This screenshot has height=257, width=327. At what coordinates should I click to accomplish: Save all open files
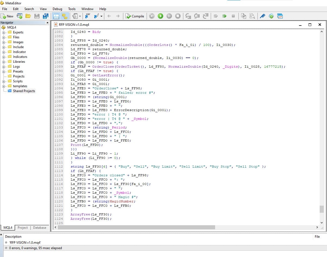pos(45,16)
